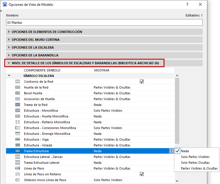Select the Estructura - Volada row label

click(38, 145)
